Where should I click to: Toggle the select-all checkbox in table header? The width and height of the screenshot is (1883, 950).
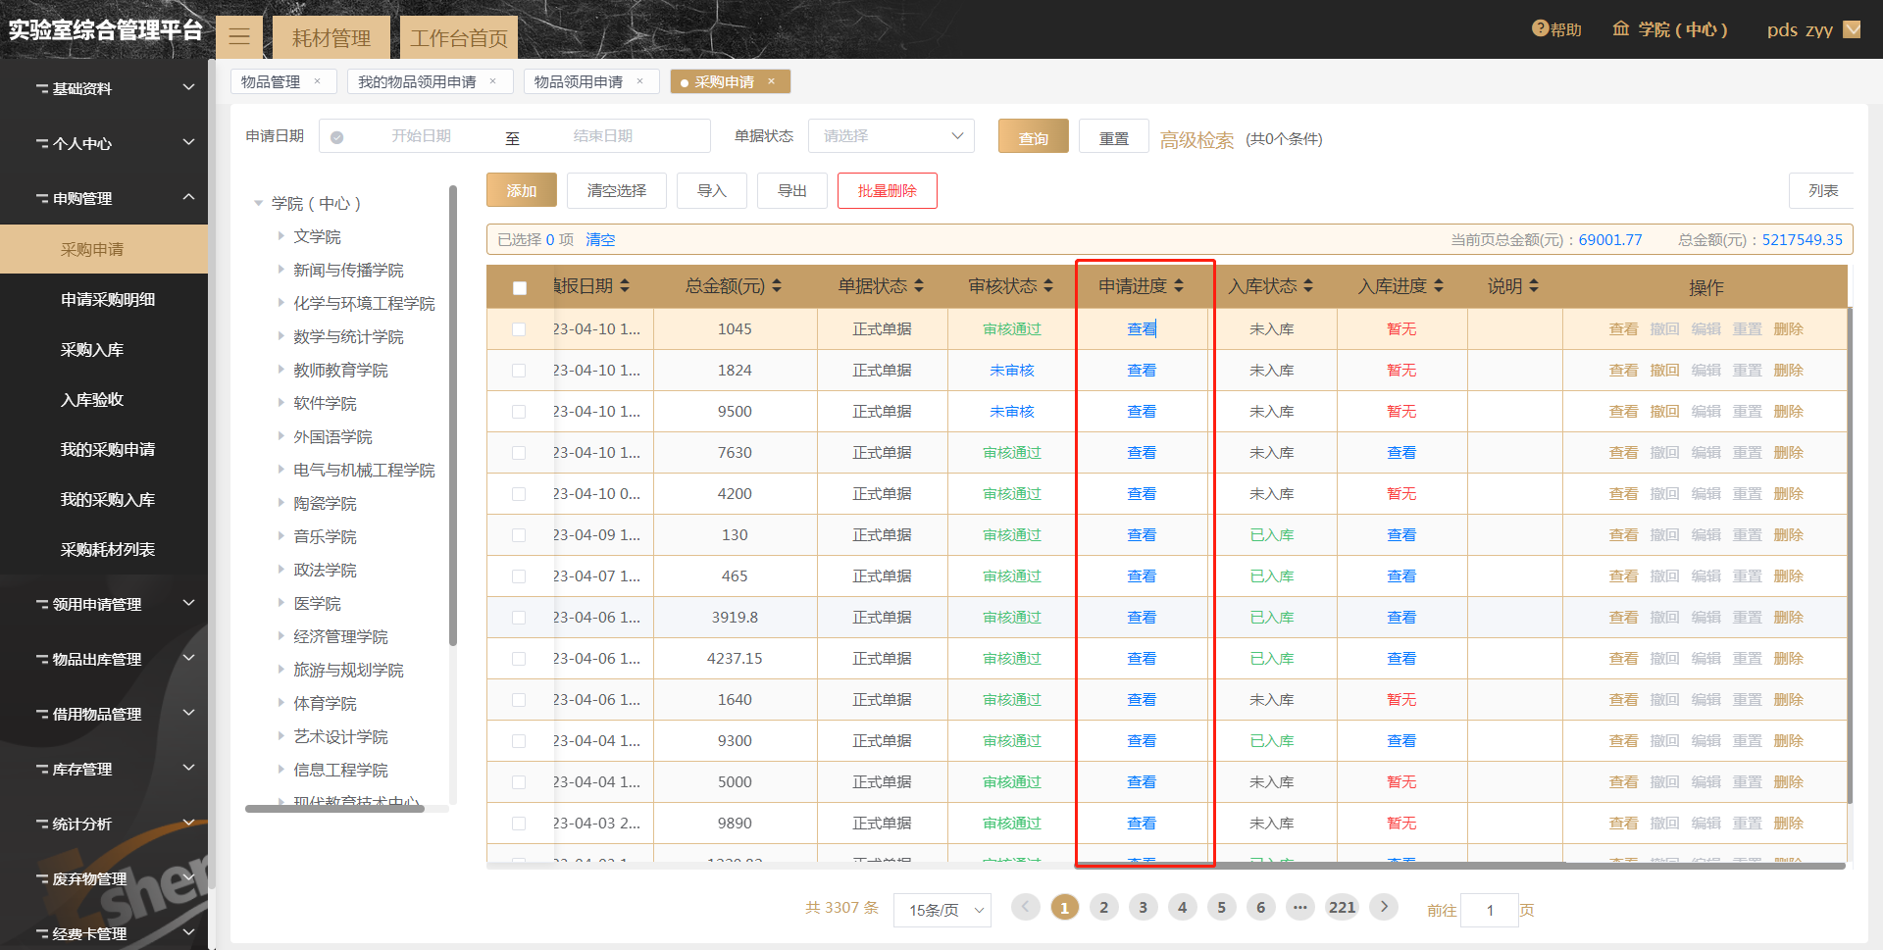[x=520, y=287]
